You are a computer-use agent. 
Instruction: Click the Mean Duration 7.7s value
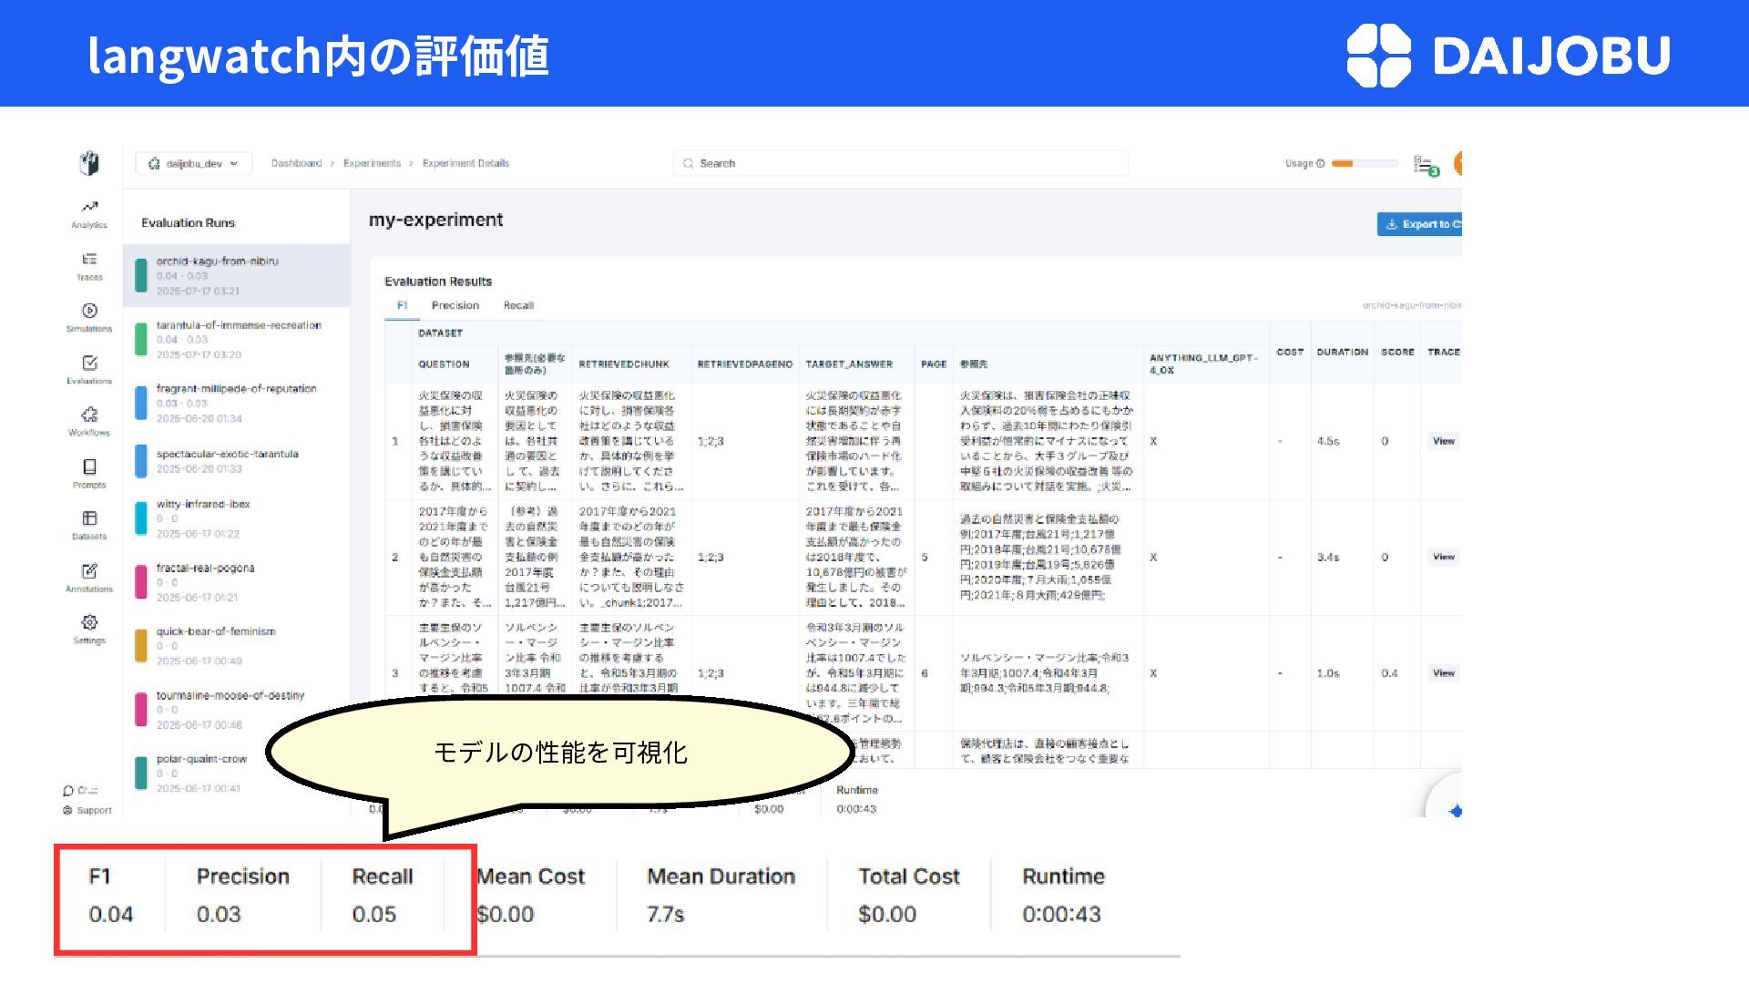click(x=665, y=915)
